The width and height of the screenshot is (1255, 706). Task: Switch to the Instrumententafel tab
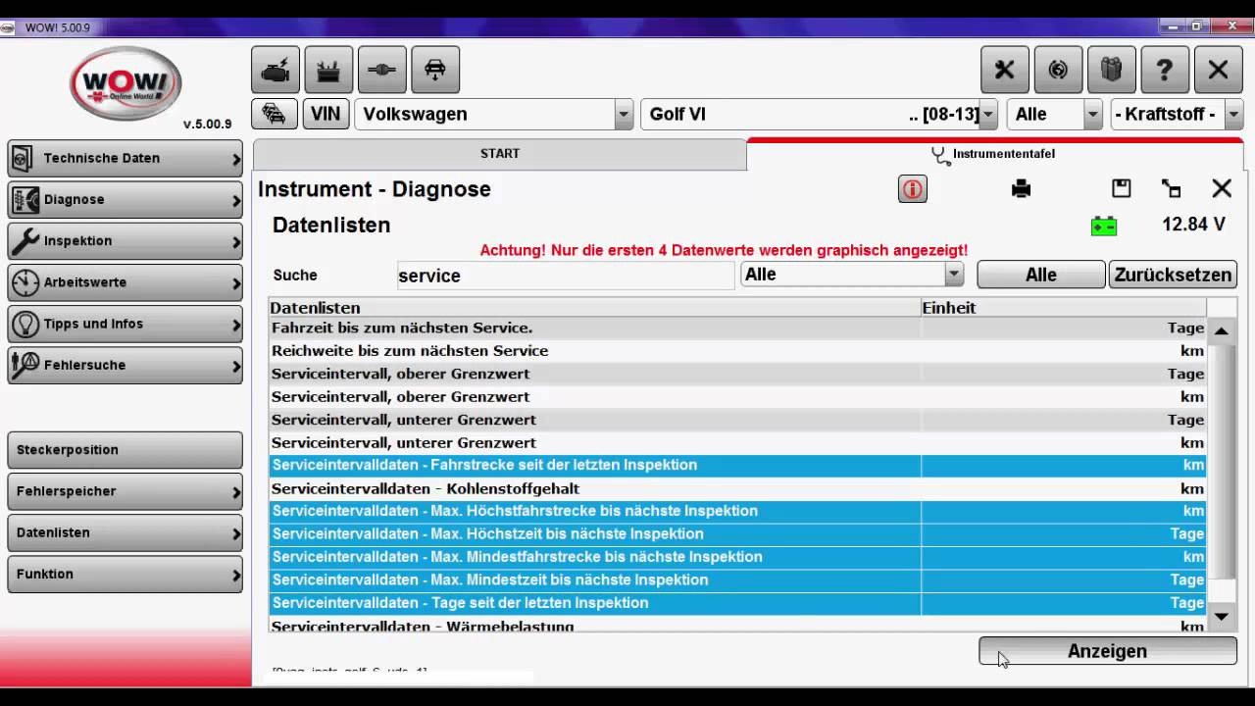click(x=994, y=154)
